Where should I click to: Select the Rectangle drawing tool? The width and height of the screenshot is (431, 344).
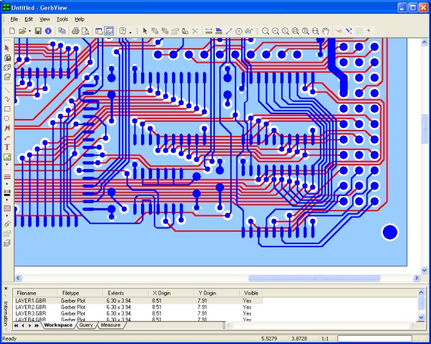(7, 109)
